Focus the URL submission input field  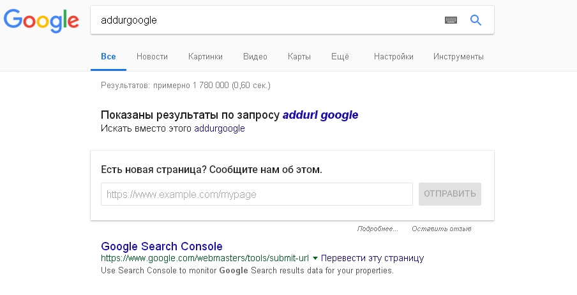(257, 194)
